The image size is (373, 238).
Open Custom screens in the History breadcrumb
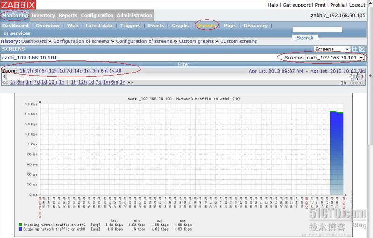pyautogui.click(x=239, y=41)
